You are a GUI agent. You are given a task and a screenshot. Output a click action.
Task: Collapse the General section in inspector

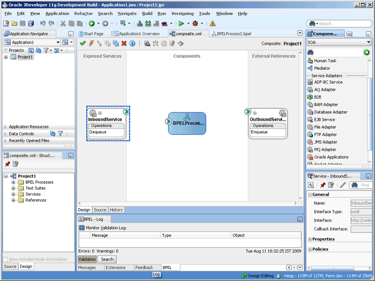pos(310,195)
